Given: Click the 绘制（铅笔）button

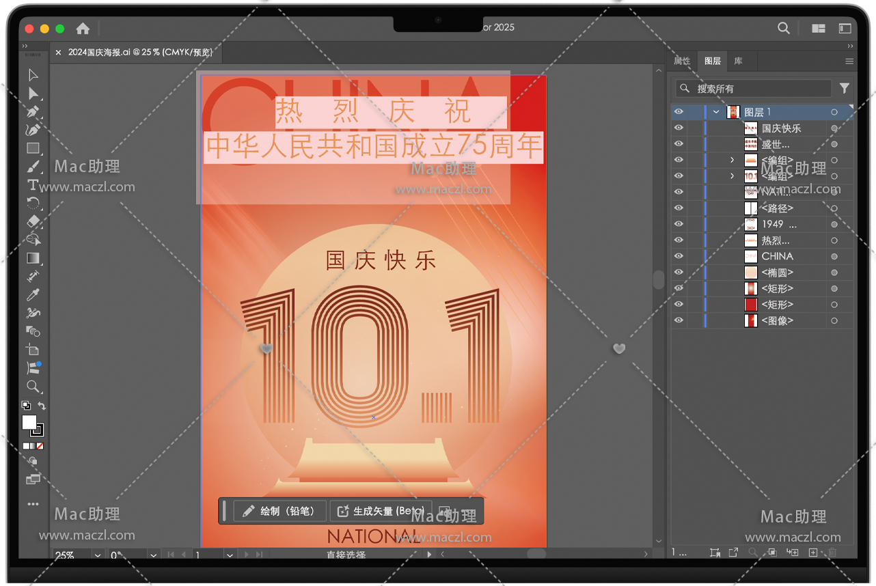Looking at the screenshot, I should pos(279,511).
